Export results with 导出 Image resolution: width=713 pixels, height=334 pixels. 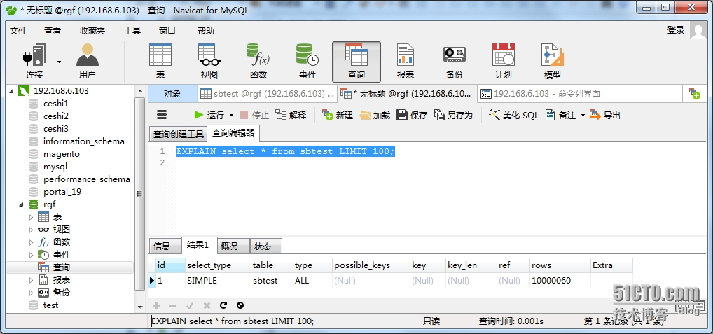point(605,116)
